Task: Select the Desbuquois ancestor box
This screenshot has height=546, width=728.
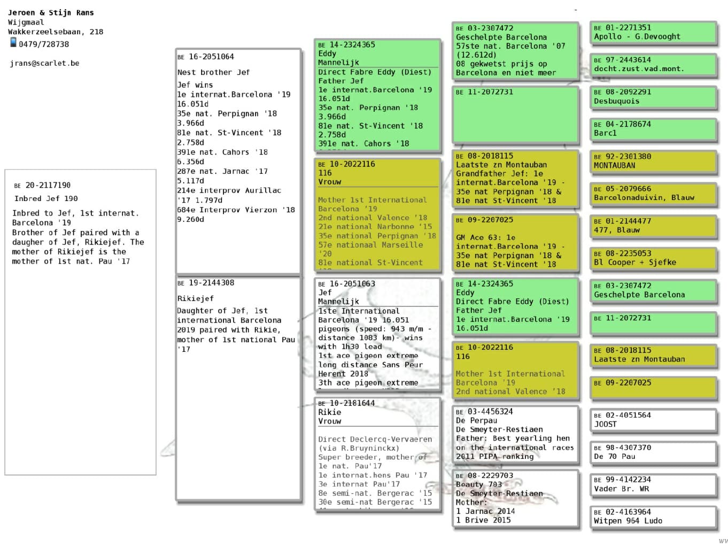Action: tap(653, 97)
